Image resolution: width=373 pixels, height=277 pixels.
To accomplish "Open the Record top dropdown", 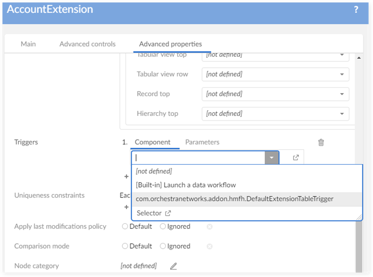I will (342, 94).
